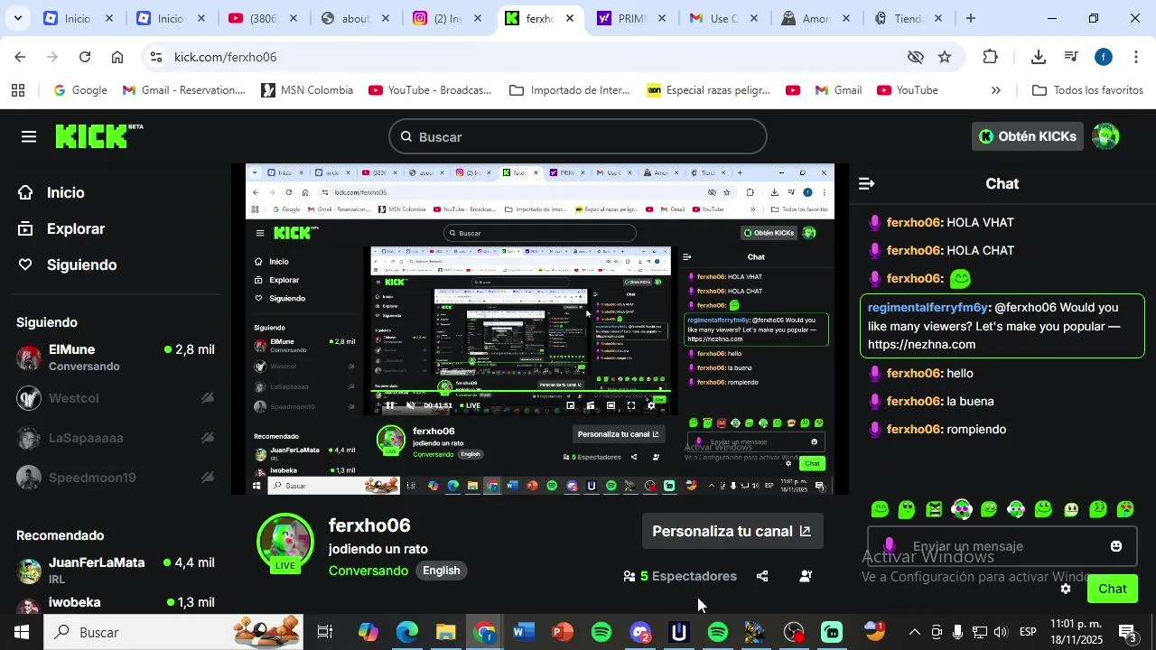Open PowerPoint from the taskbar

[562, 632]
